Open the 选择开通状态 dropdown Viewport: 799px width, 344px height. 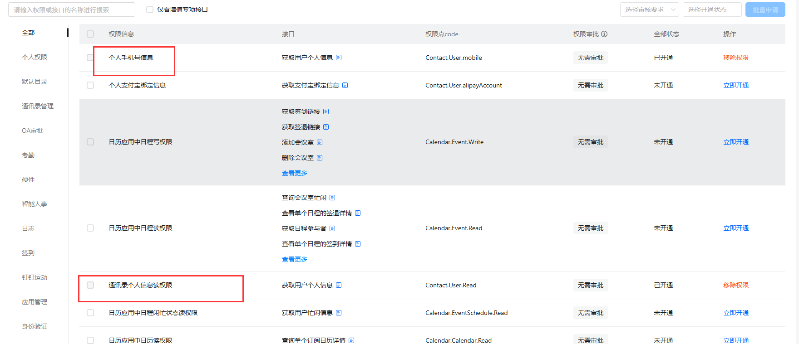click(711, 10)
